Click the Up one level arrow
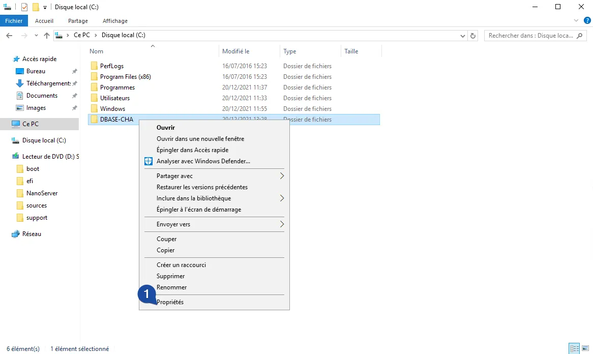Screen dimensions: 593x354 pyautogui.click(x=47, y=36)
